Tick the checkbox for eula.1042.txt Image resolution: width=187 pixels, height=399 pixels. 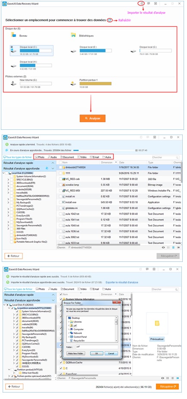click(x=61, y=214)
